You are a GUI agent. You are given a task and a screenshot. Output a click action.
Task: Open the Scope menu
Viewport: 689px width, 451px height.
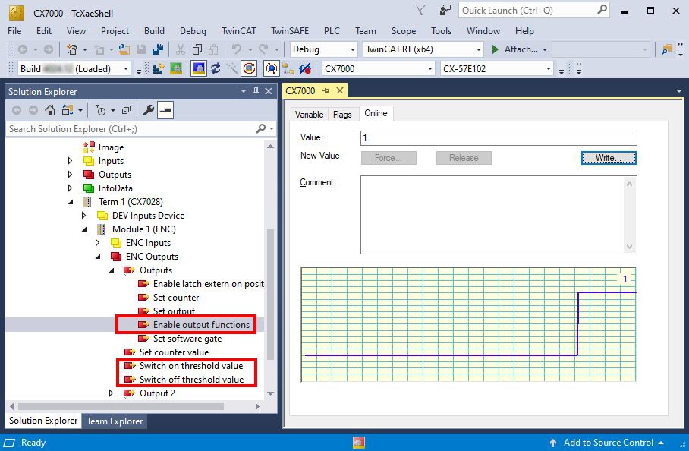[404, 31]
